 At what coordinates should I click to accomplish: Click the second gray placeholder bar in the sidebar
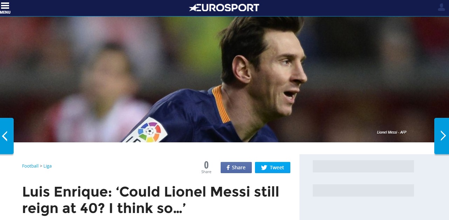click(x=363, y=190)
